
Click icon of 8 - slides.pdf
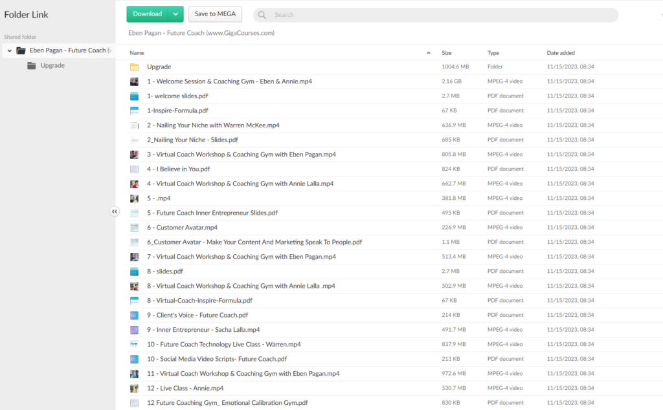point(134,272)
